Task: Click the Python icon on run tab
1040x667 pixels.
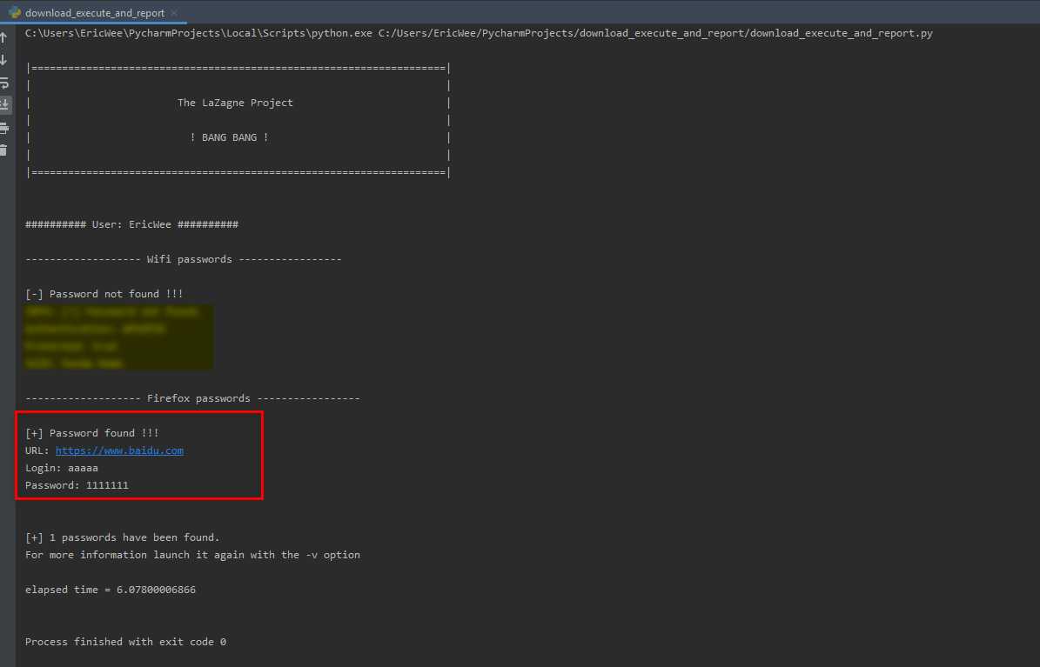Action: pos(15,12)
